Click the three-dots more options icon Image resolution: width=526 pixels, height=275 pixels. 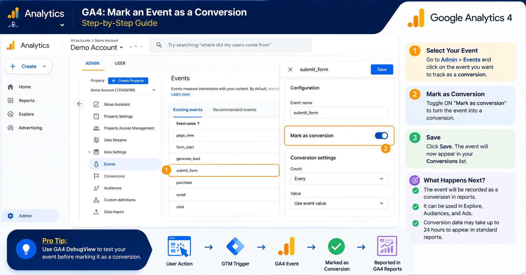tap(136, 46)
